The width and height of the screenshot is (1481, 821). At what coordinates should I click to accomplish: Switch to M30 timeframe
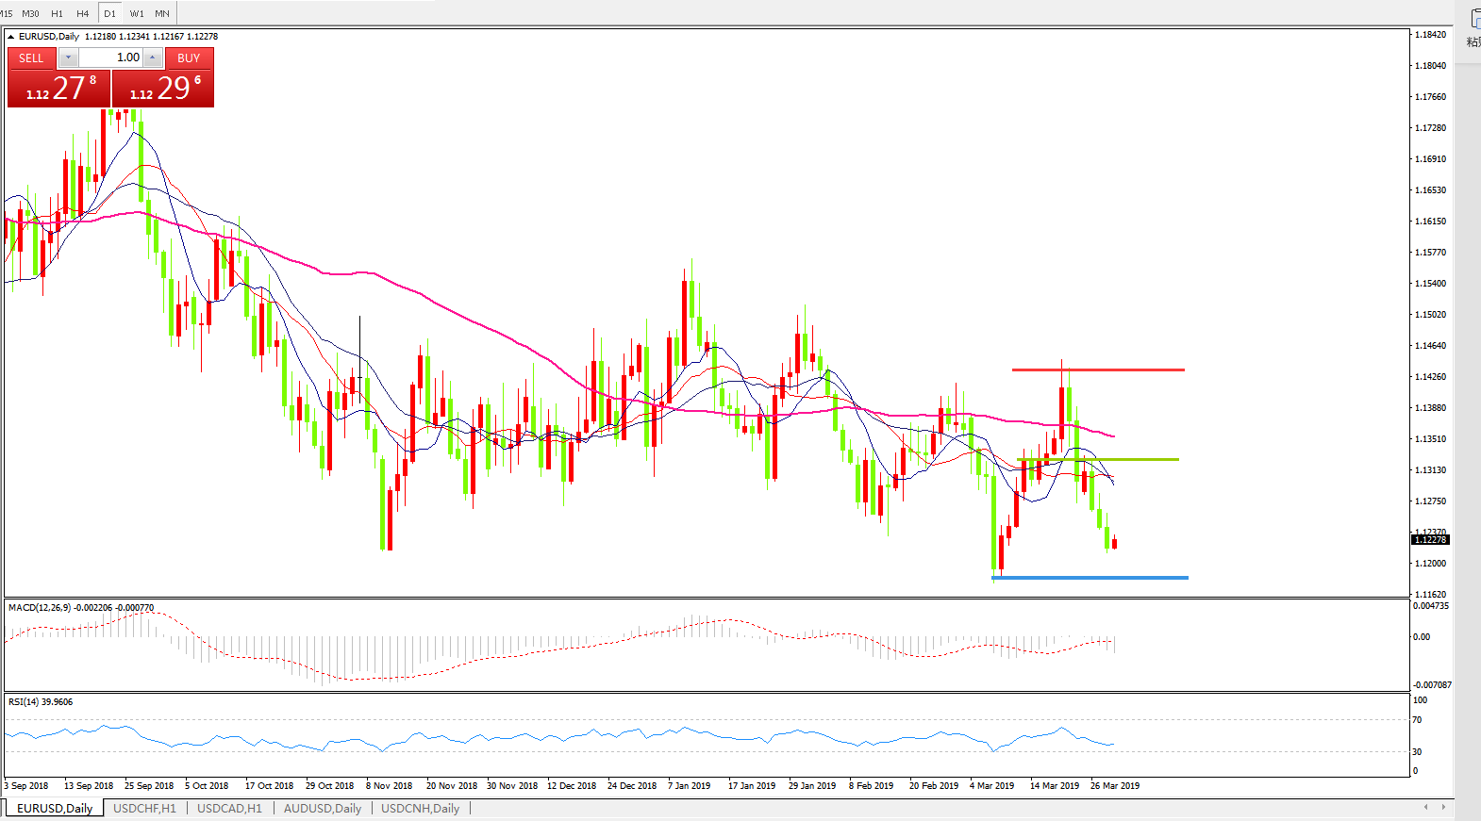pos(31,13)
